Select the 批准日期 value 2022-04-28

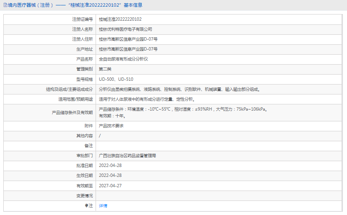(110, 166)
